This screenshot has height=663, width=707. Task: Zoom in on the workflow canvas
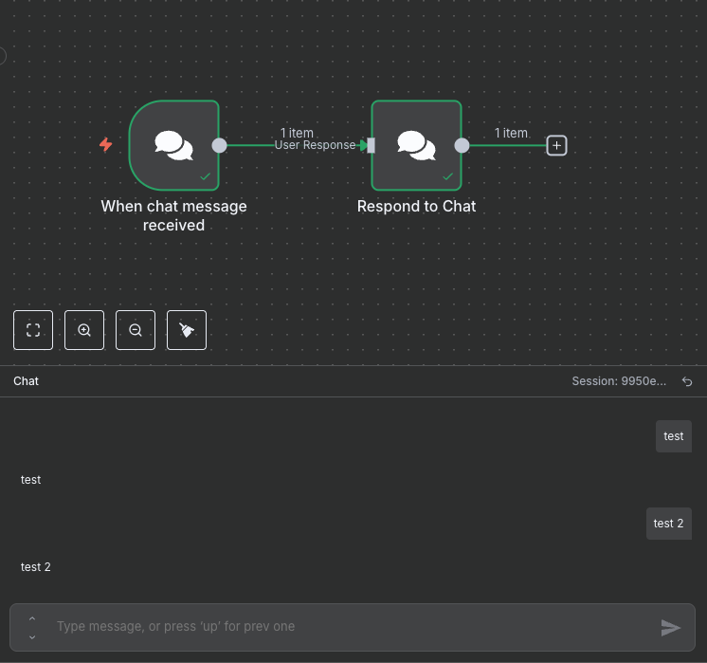[84, 330]
